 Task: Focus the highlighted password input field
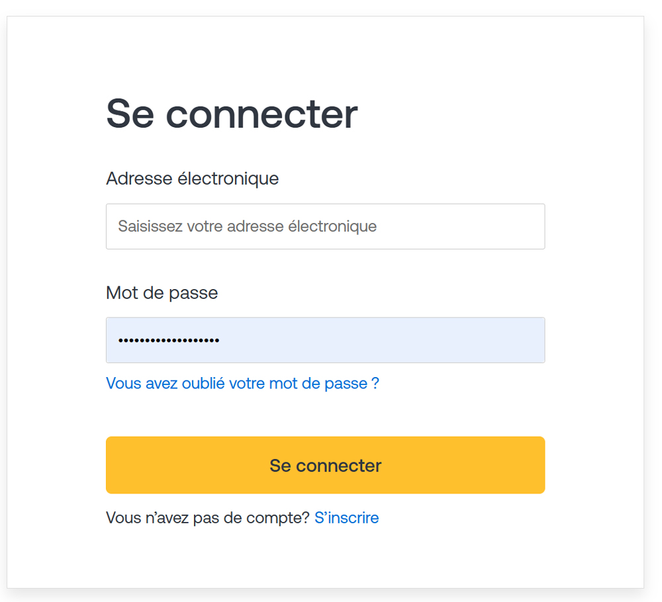coord(325,340)
